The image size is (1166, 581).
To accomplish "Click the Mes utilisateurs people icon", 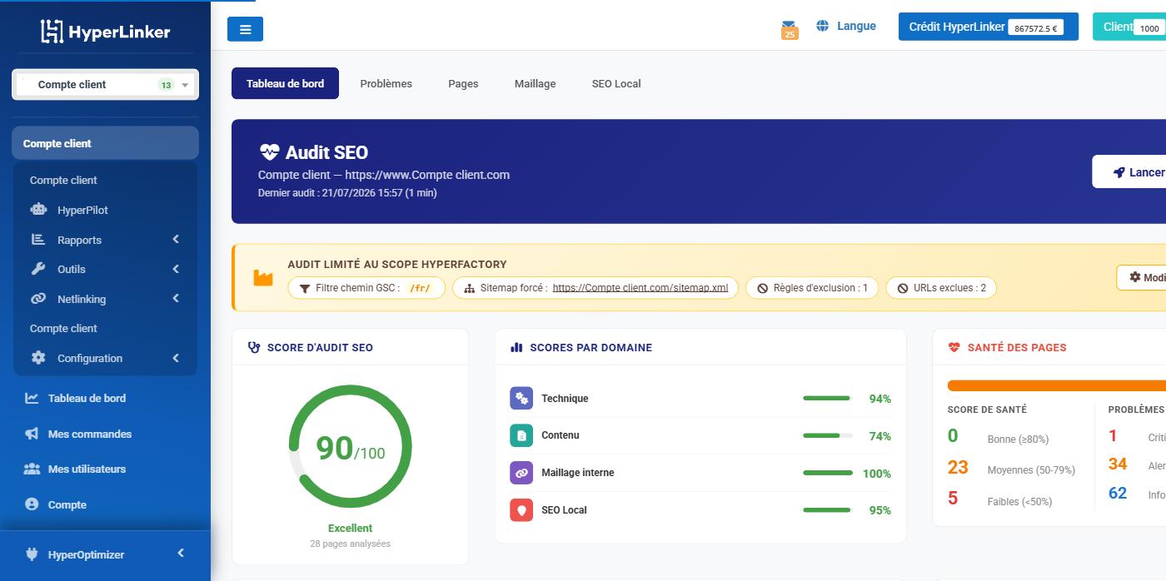I will pyautogui.click(x=32, y=469).
